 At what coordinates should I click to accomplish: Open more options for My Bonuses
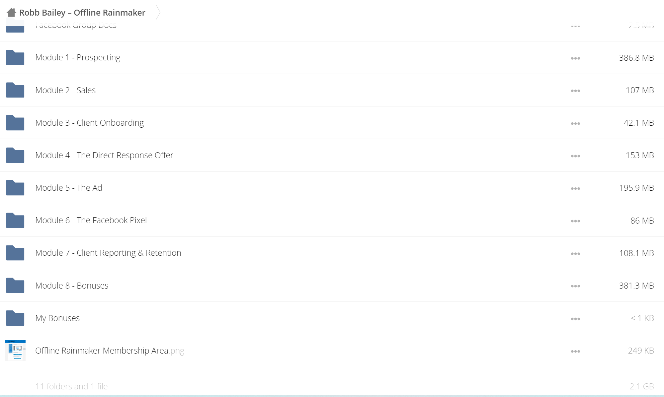[x=575, y=319]
